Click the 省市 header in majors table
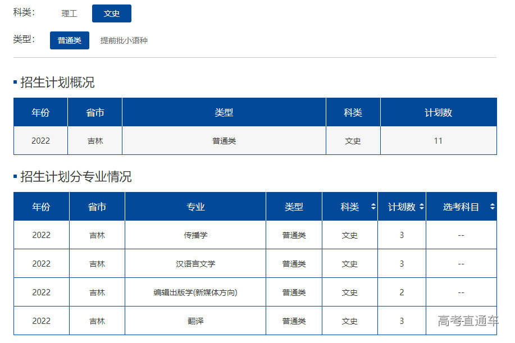 pos(97,207)
